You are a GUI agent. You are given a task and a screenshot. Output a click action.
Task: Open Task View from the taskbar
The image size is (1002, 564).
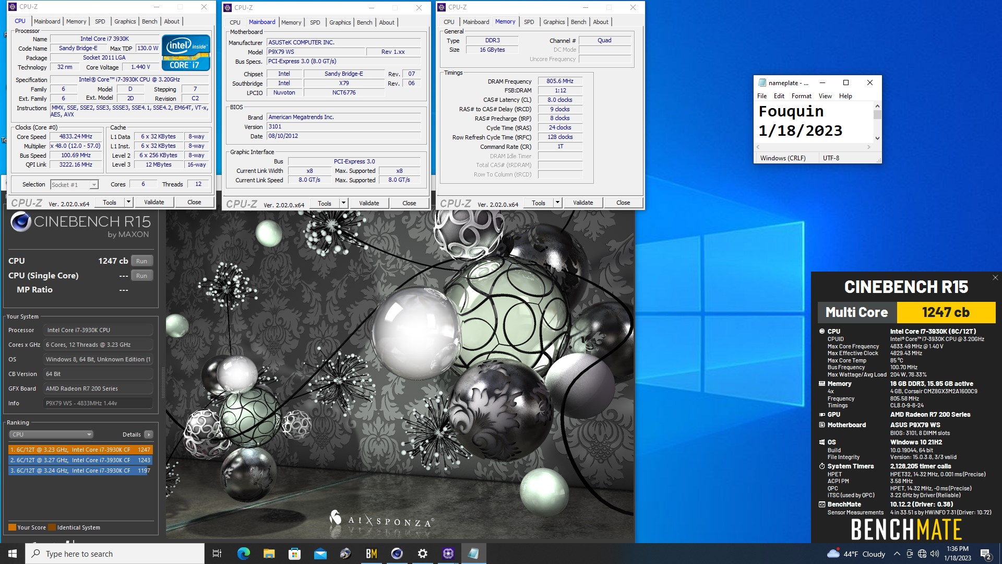pyautogui.click(x=217, y=554)
